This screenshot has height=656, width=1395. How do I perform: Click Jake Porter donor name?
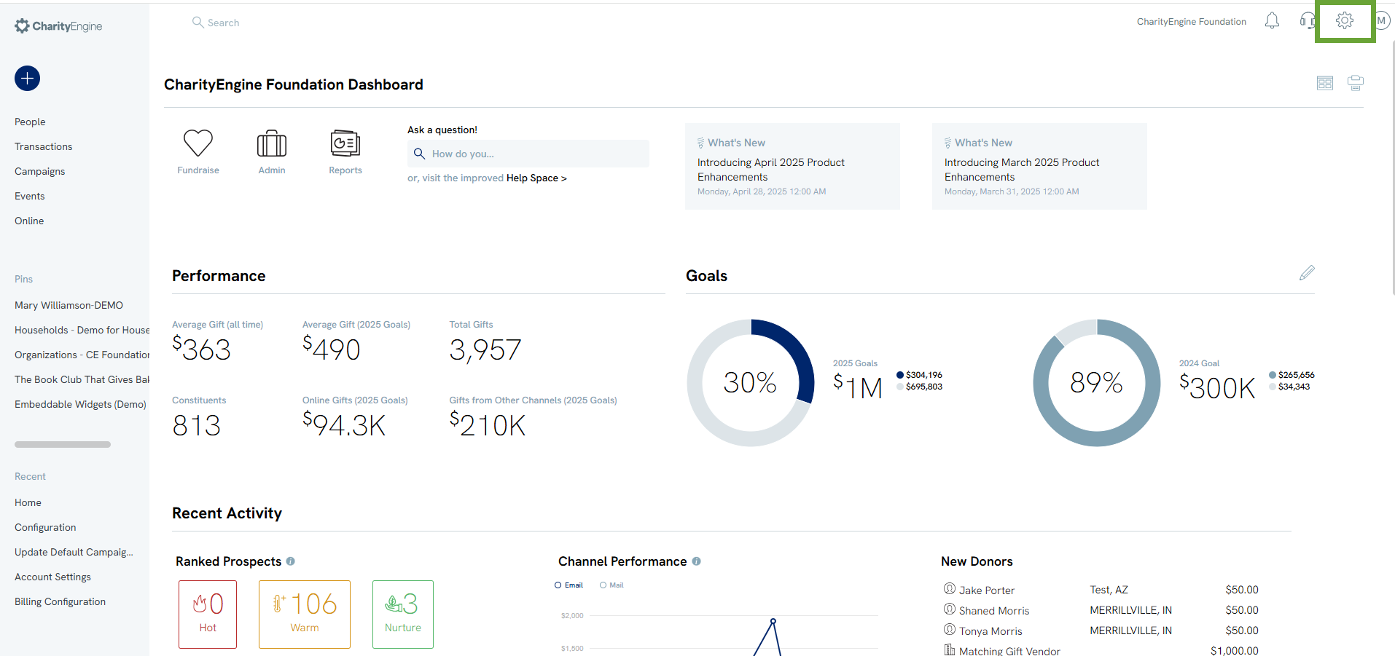(987, 590)
